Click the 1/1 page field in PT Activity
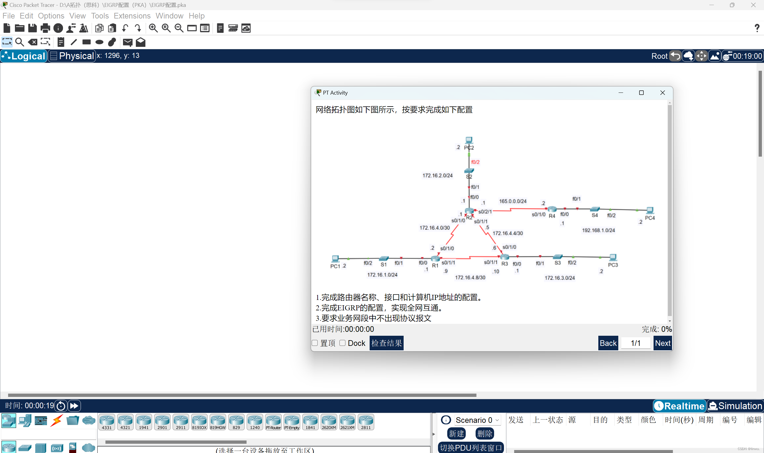Image resolution: width=764 pixels, height=453 pixels. [635, 343]
